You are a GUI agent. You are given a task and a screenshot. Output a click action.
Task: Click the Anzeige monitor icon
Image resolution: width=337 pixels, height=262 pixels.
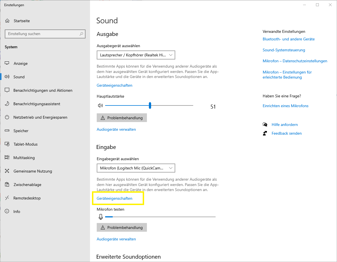pyautogui.click(x=7, y=63)
